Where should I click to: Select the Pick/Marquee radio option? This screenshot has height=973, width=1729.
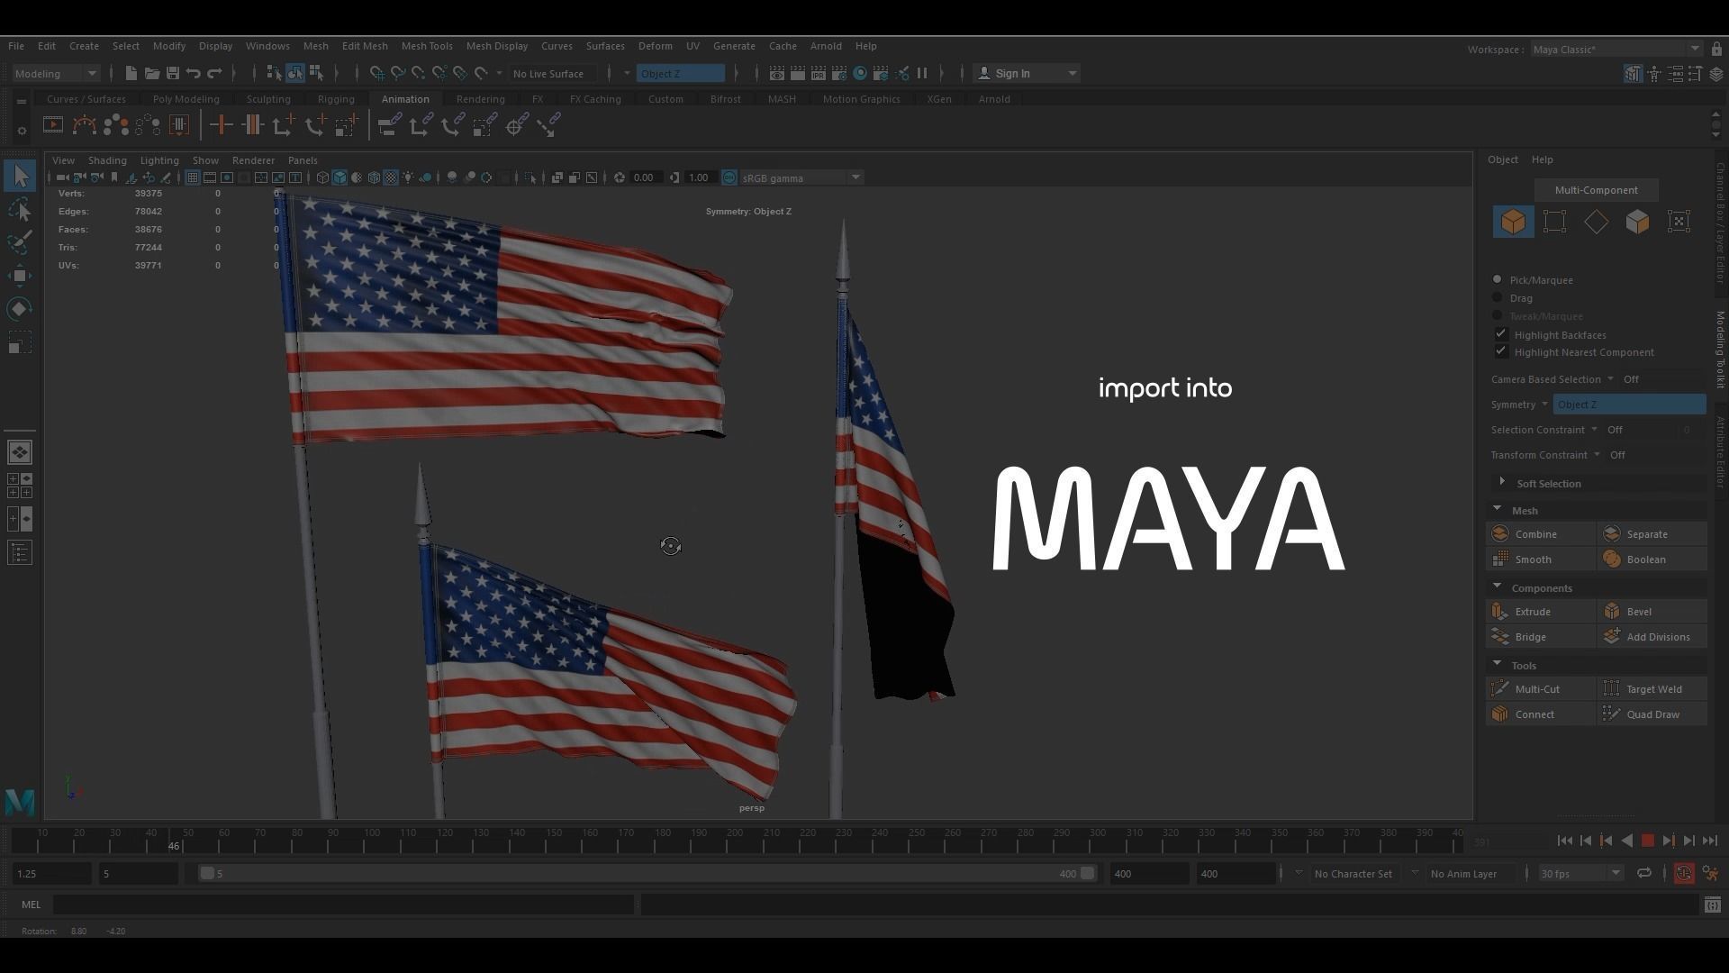pyautogui.click(x=1498, y=280)
